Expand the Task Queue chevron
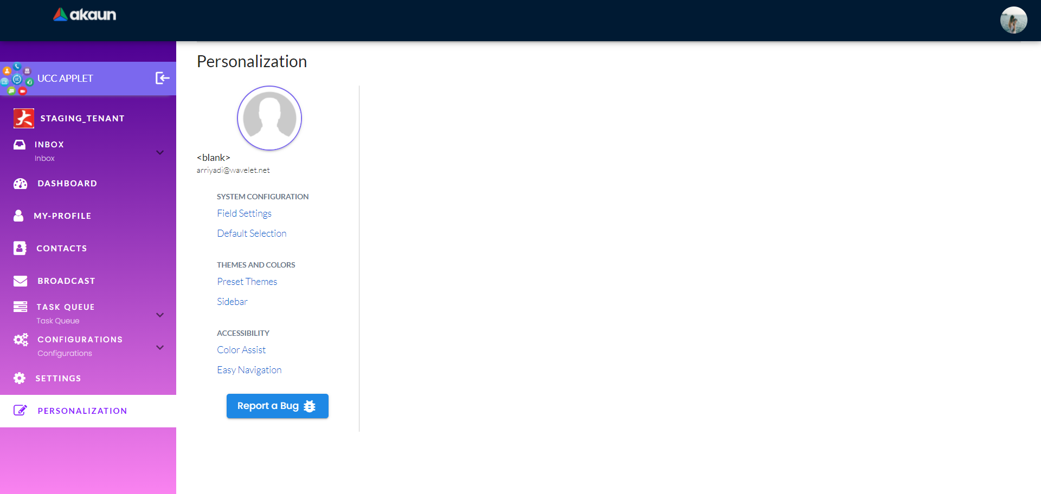1041x494 pixels. pos(160,315)
